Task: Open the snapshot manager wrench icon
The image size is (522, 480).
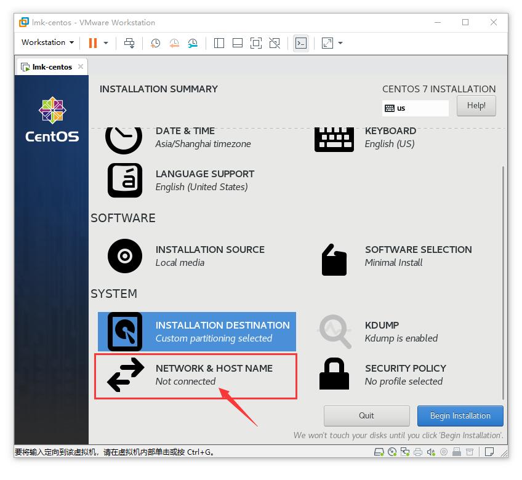Action: (193, 43)
